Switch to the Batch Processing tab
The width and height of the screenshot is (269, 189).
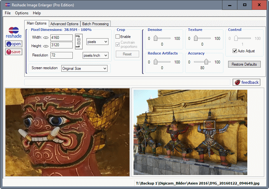(95, 24)
